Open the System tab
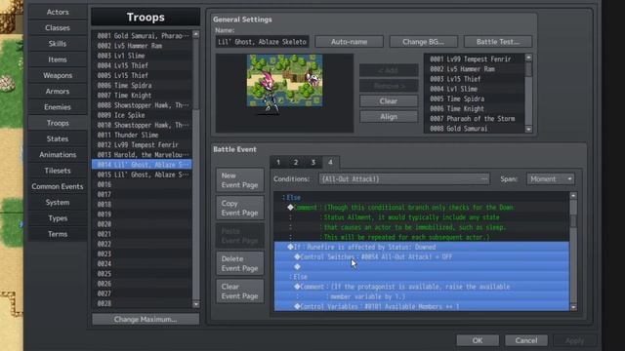This screenshot has height=351, width=625. click(x=58, y=202)
